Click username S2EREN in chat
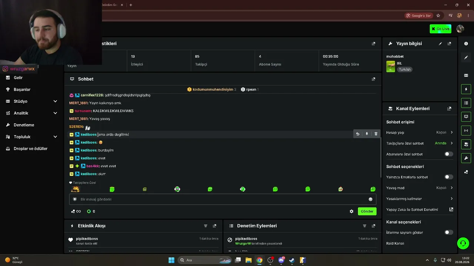 click(x=77, y=127)
